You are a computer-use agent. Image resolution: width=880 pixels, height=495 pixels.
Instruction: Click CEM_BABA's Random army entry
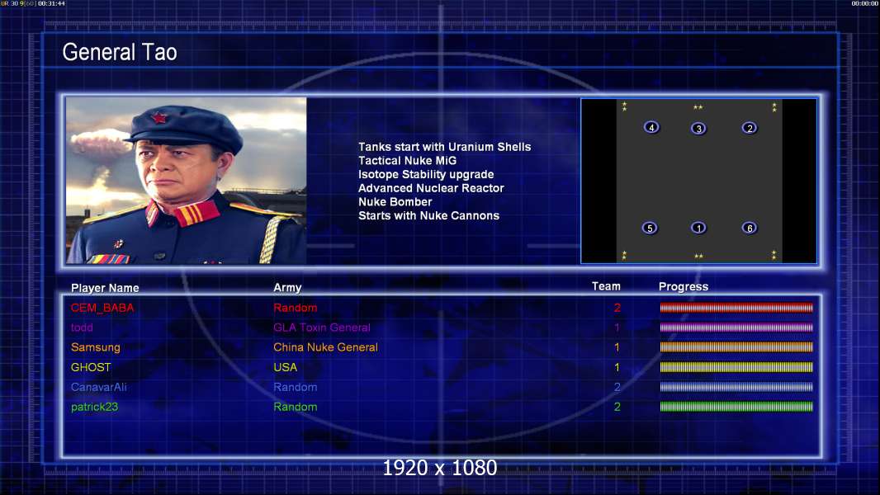296,308
